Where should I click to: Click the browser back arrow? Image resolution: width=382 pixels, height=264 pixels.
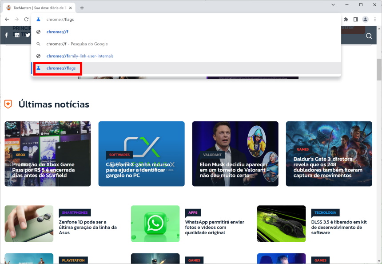tap(7, 20)
